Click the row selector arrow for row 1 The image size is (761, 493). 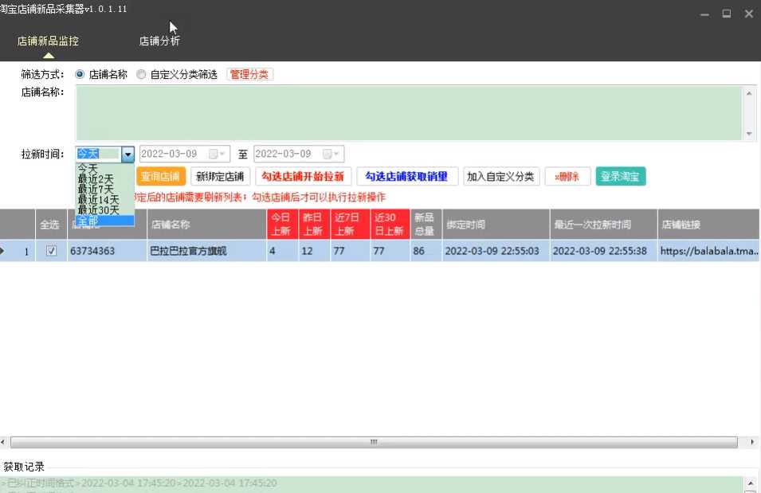point(4,251)
